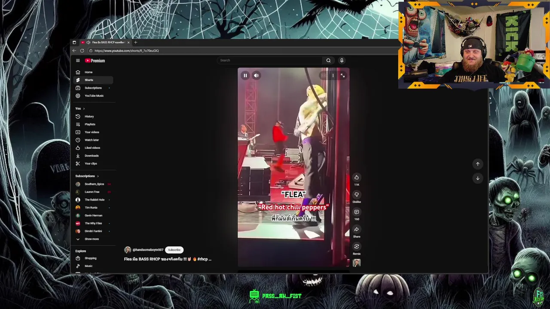Open the Shopping explore icon

click(x=78, y=258)
